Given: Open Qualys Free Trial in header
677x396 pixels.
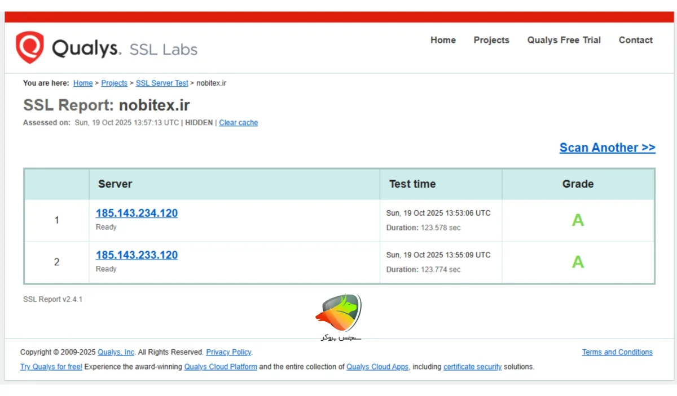Looking at the screenshot, I should point(564,40).
